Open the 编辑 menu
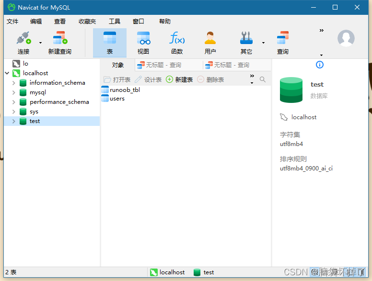Viewport: 372px width, 281px height. point(36,22)
